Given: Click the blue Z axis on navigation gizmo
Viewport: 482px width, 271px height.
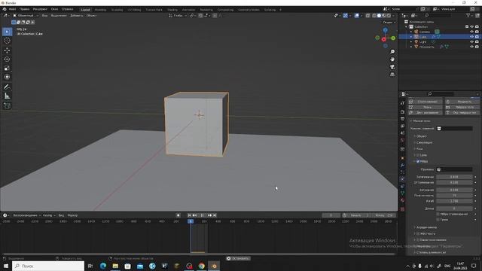Looking at the screenshot, I should [x=385, y=30].
